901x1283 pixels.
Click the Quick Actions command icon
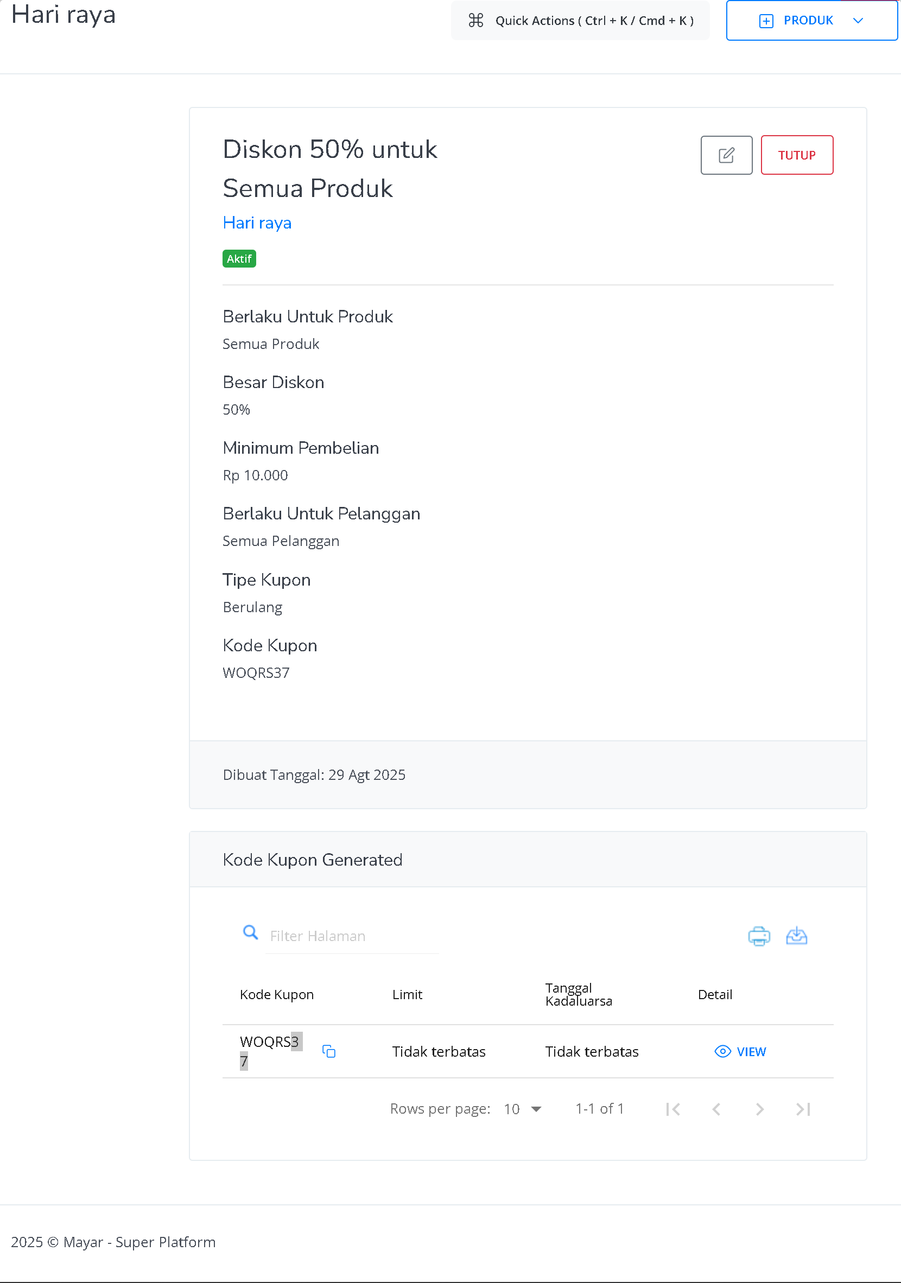click(x=475, y=21)
